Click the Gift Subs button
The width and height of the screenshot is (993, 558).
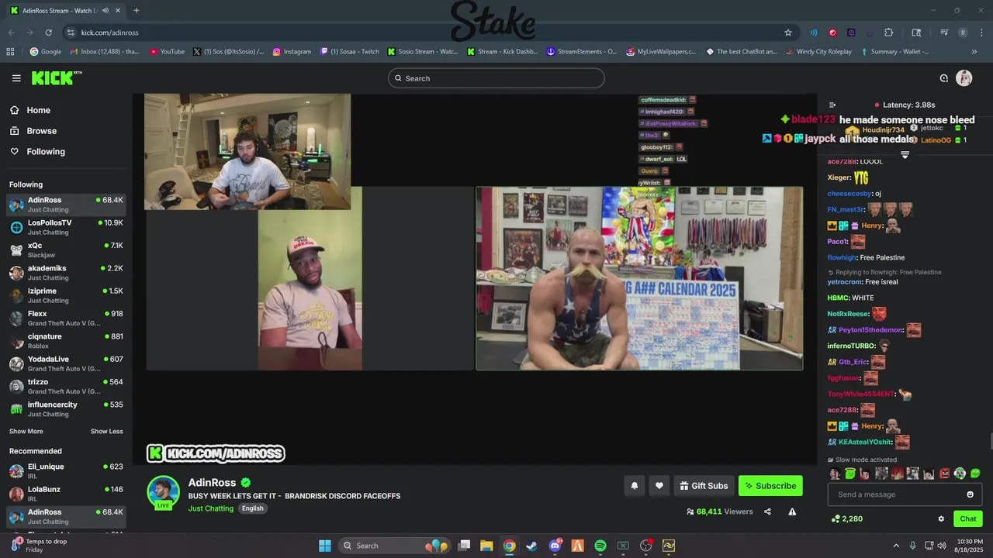point(704,486)
